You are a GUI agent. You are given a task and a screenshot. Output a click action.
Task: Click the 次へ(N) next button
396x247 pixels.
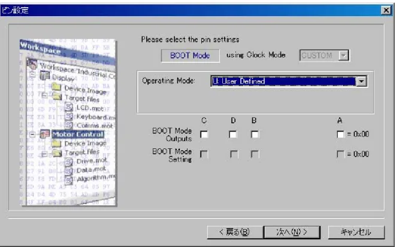[x=292, y=232]
